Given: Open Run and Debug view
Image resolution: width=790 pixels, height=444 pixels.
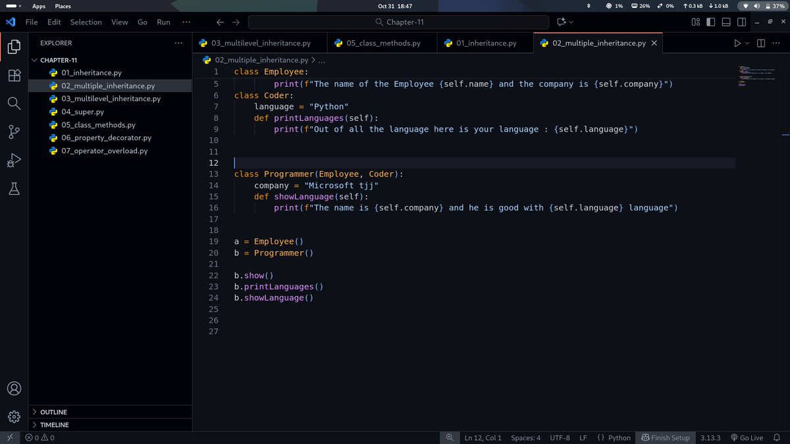Looking at the screenshot, I should (14, 160).
